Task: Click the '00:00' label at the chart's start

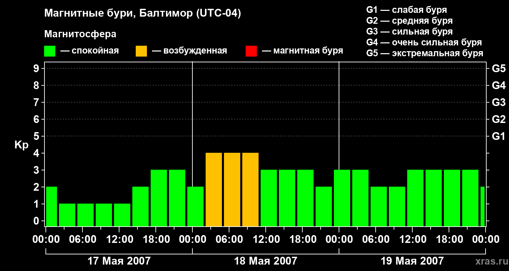Action: pyautogui.click(x=46, y=239)
